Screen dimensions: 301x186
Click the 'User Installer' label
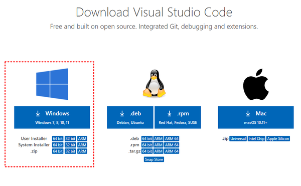pyautogui.click(x=34, y=138)
